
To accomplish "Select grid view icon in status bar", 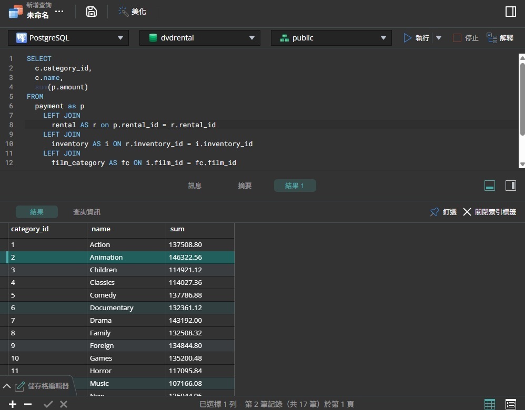I will pos(490,404).
